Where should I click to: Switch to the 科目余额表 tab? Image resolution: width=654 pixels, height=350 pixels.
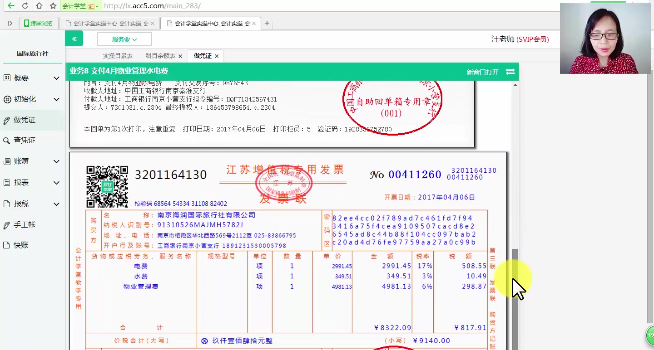pos(160,56)
